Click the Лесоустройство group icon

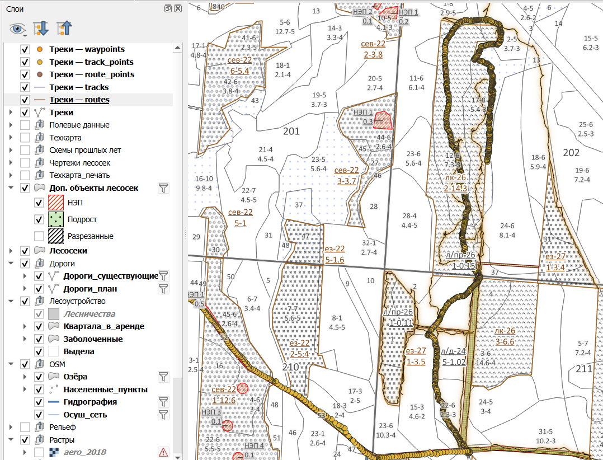[40, 301]
